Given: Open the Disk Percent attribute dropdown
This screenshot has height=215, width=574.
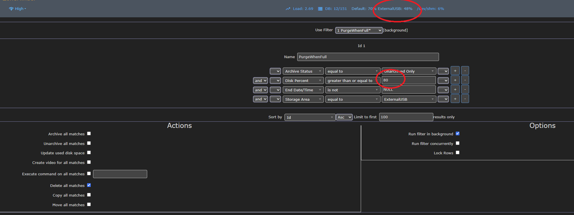Looking at the screenshot, I should pyautogui.click(x=303, y=81).
